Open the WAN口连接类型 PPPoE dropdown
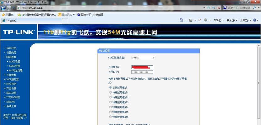Image resolution: width=261 pixels, height=125 pixels. coord(143,58)
